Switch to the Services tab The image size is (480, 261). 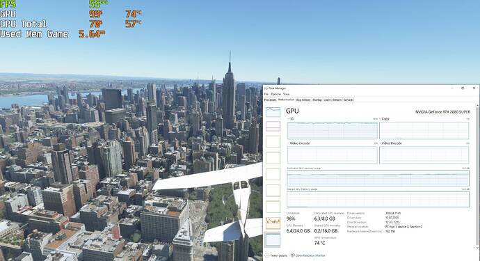click(x=349, y=100)
